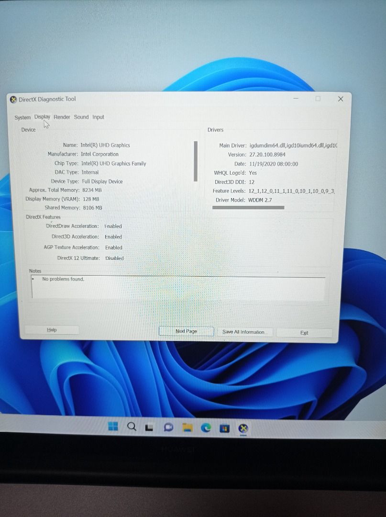Click "Intel(R) UHD Graphics Family" chip type
The height and width of the screenshot is (517, 386).
(x=114, y=163)
